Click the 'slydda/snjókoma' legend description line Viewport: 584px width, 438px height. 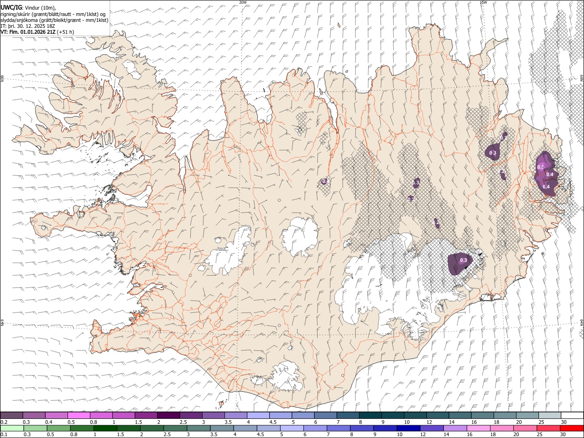54,20
